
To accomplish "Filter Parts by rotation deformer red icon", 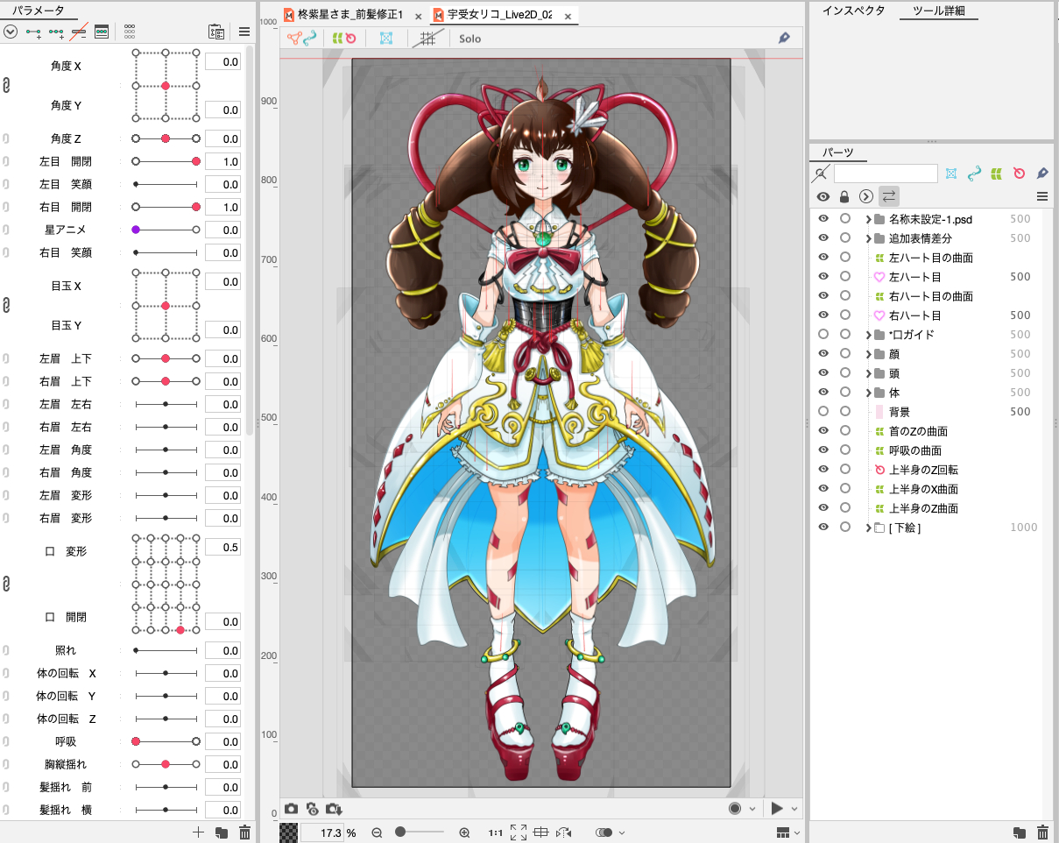I will coord(1019,174).
